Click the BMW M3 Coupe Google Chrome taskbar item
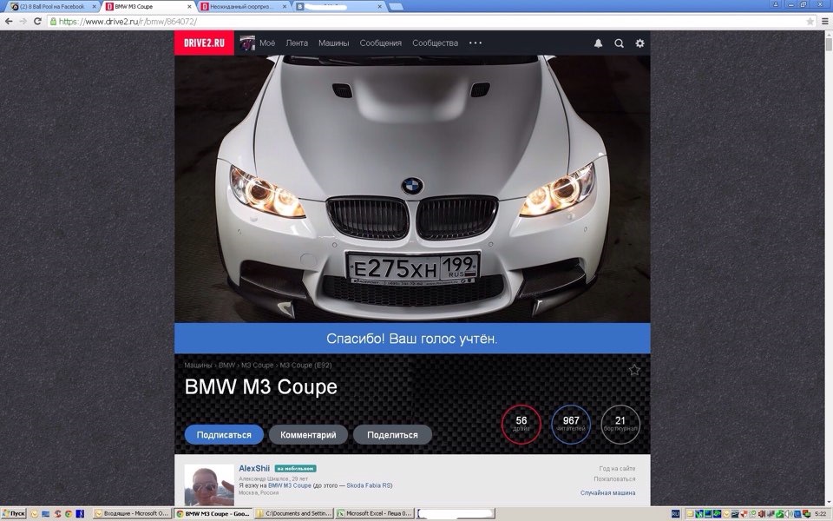This screenshot has height=521, width=833. [213, 513]
